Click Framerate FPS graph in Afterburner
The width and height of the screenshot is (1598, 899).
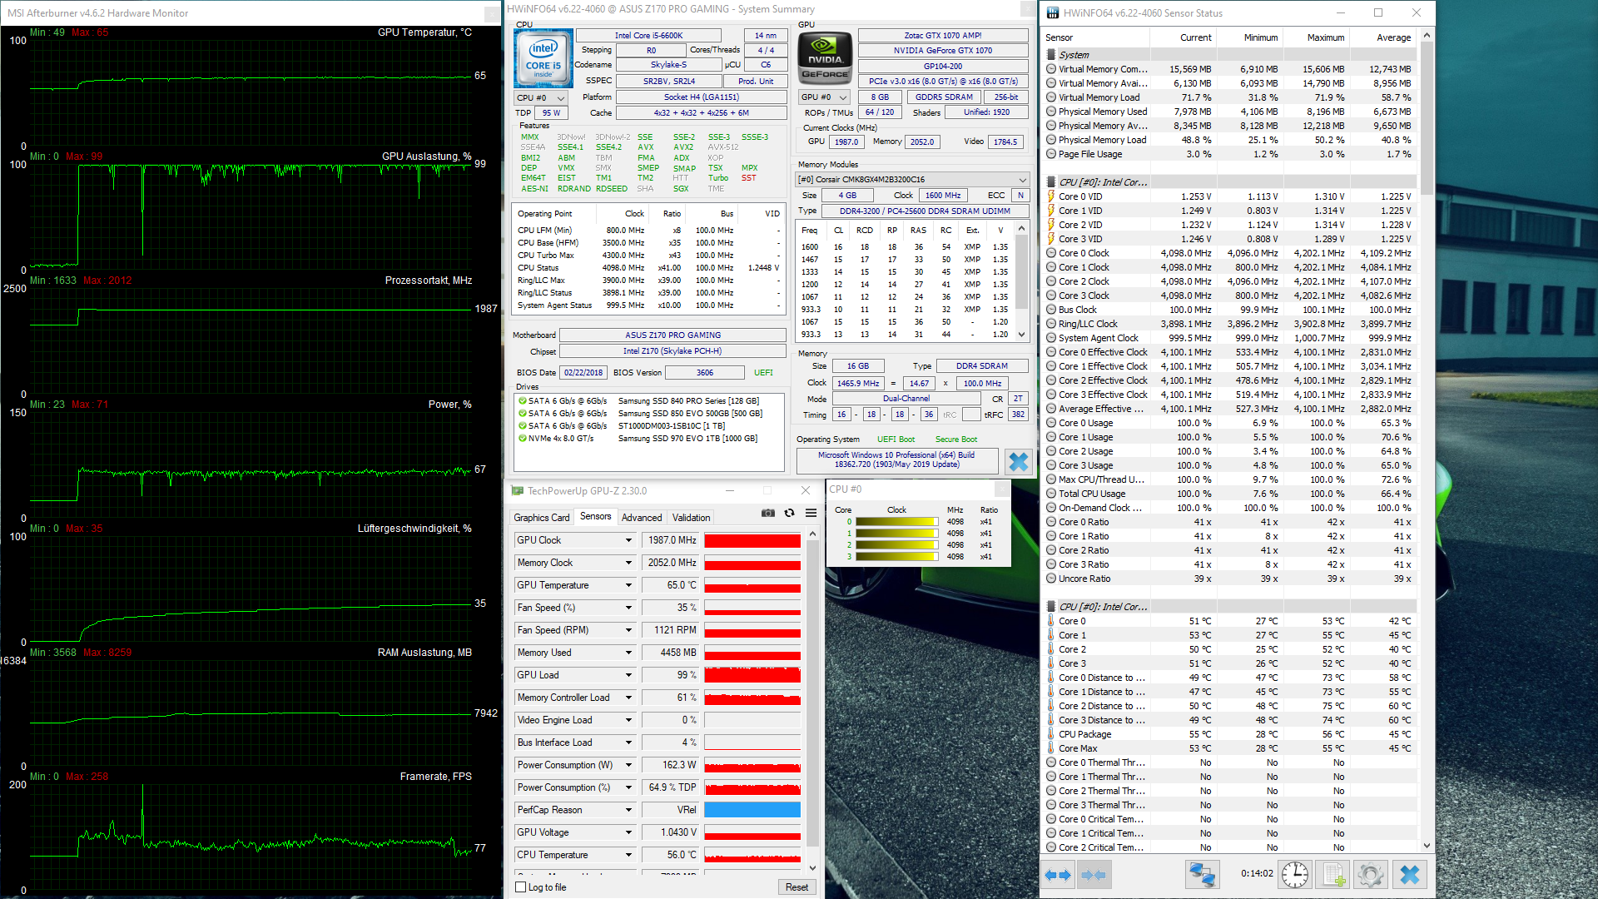(x=251, y=837)
